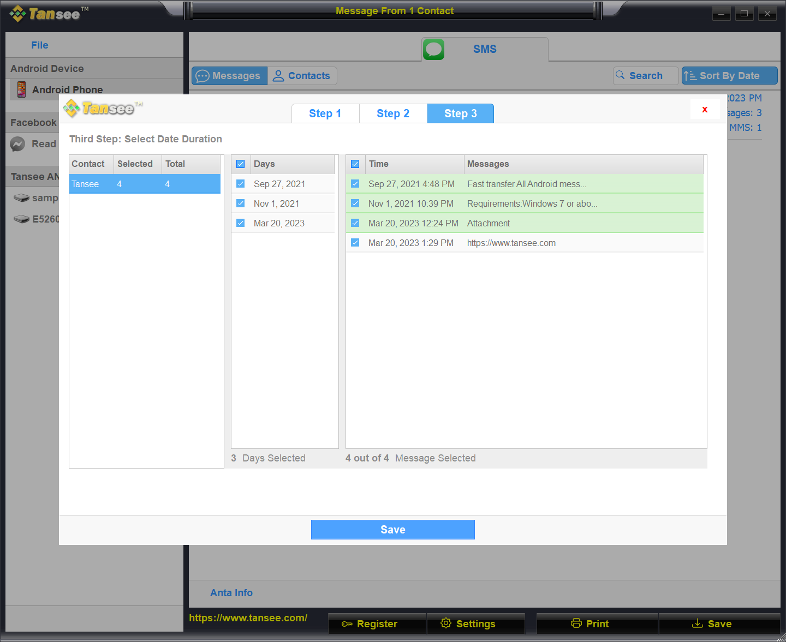Click the Print printer icon
This screenshot has width=786, height=642.
[x=576, y=623]
